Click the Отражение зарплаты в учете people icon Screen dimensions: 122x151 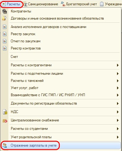[x=5, y=145]
